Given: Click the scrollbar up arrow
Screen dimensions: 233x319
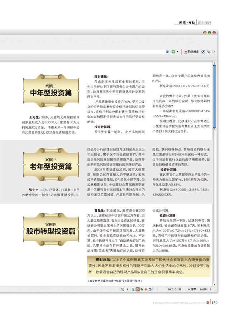Looking at the screenshot, I should pos(214,63).
